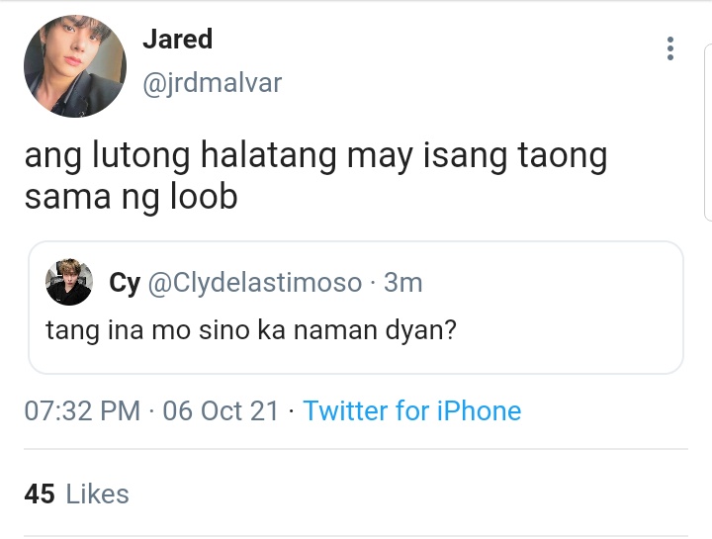Screen dimensions: 712x539
Task: Click the word "iPhone" in the source label
Action: (x=479, y=411)
